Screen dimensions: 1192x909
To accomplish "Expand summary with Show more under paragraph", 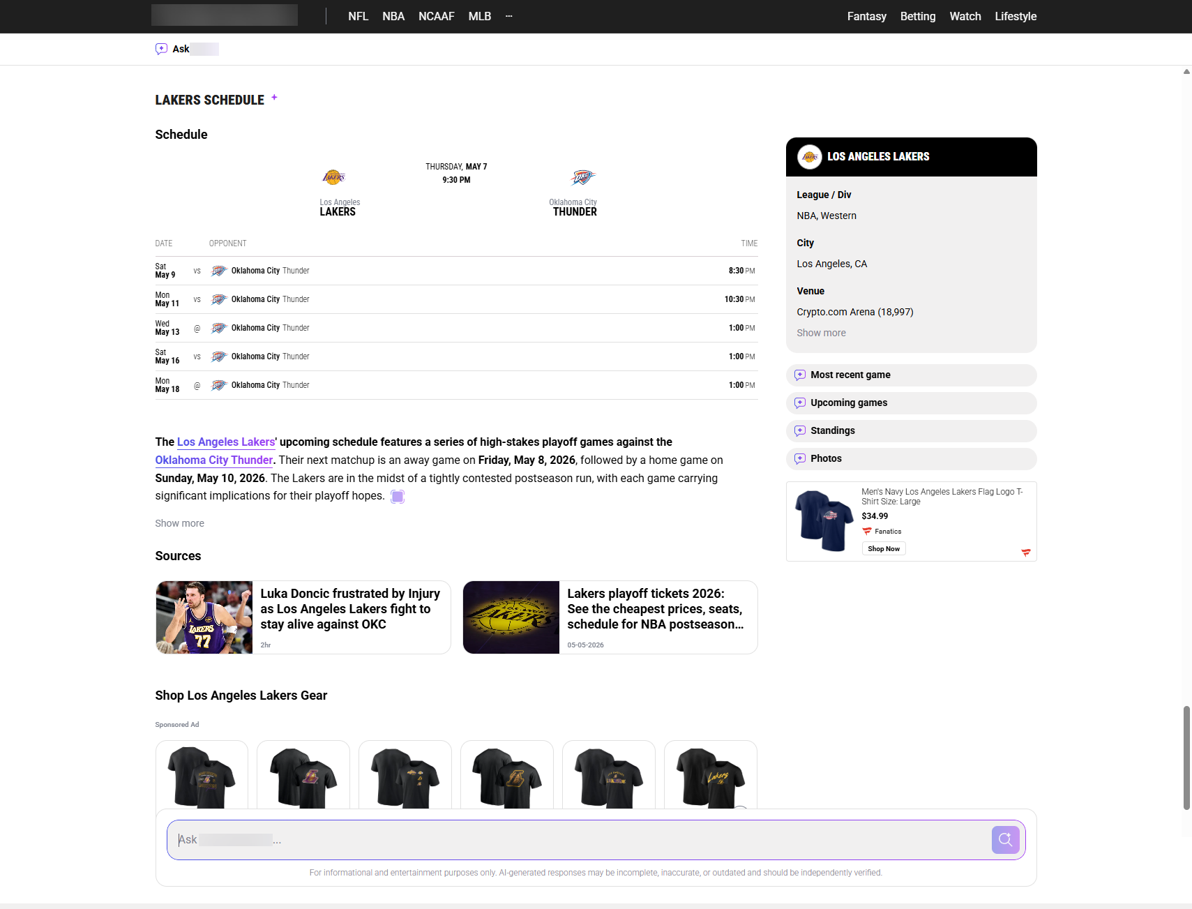I will point(179,523).
